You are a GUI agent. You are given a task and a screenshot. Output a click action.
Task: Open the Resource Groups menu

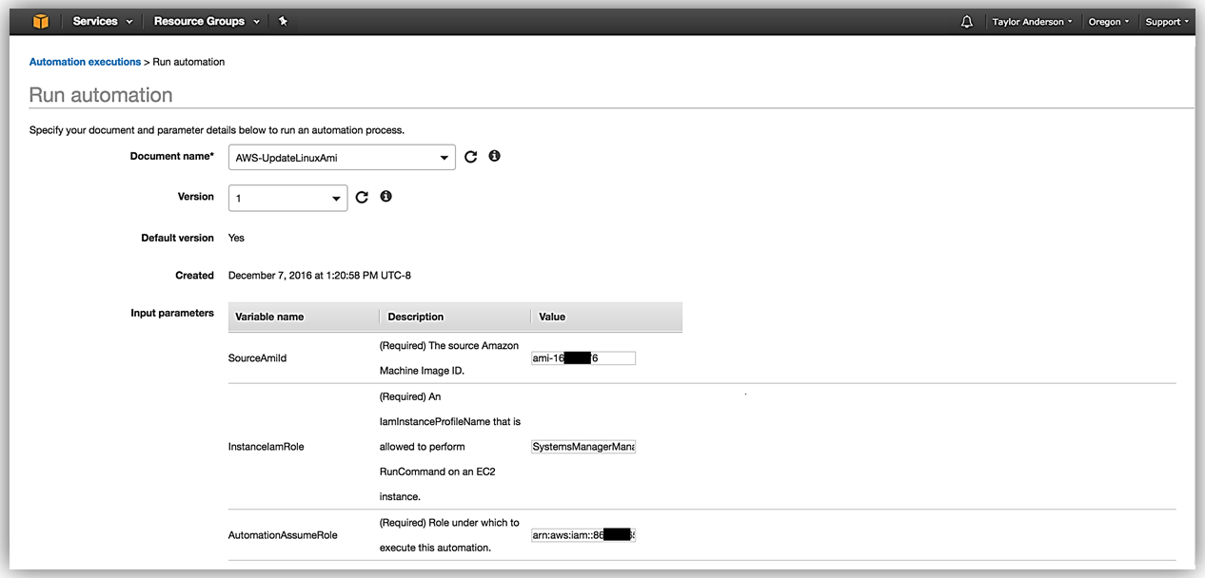coord(207,21)
